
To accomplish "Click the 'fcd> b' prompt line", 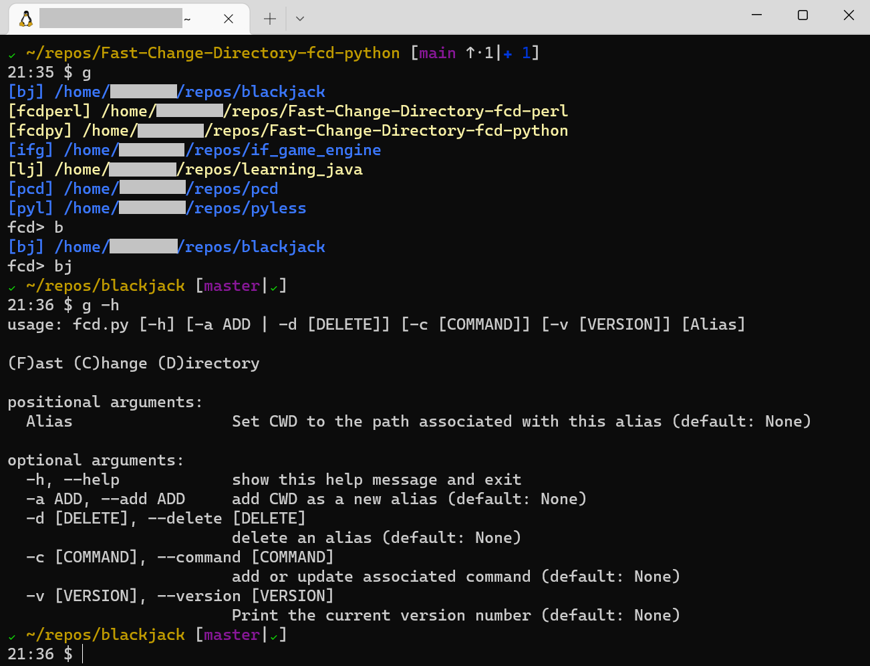I will (x=35, y=227).
